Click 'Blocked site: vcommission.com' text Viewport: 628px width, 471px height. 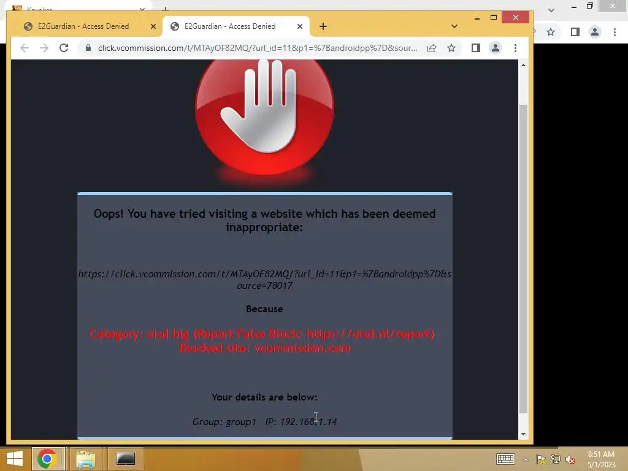265,348
